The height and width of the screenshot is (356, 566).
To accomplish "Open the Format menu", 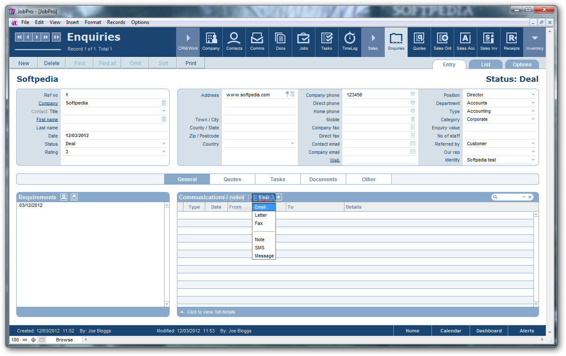I will [x=93, y=22].
